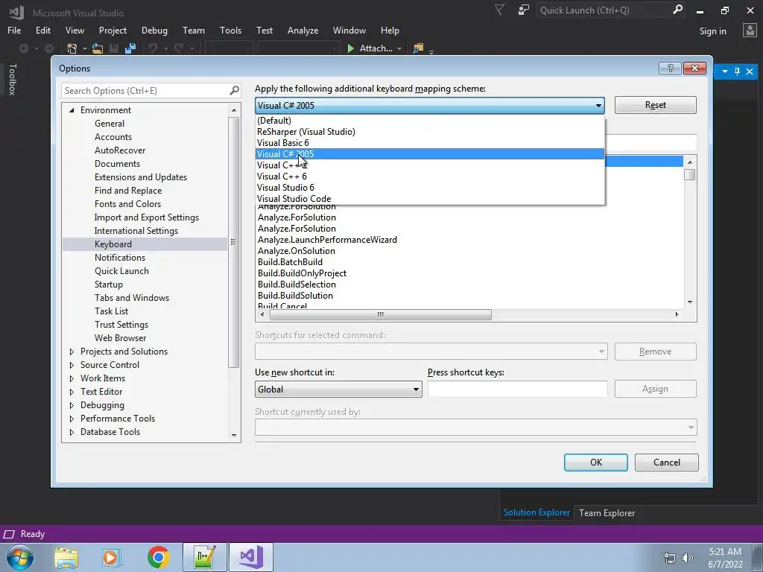The height and width of the screenshot is (572, 763).
Task: Expand the Debugging node
Action: (x=72, y=405)
